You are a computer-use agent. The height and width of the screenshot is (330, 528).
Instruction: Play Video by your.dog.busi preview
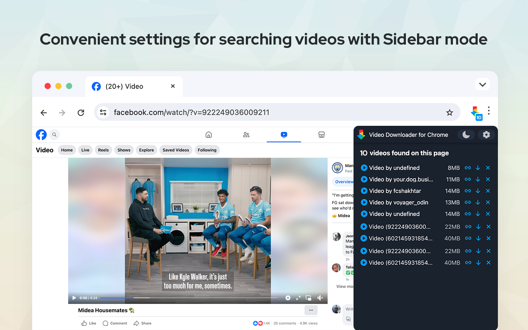coord(364,179)
